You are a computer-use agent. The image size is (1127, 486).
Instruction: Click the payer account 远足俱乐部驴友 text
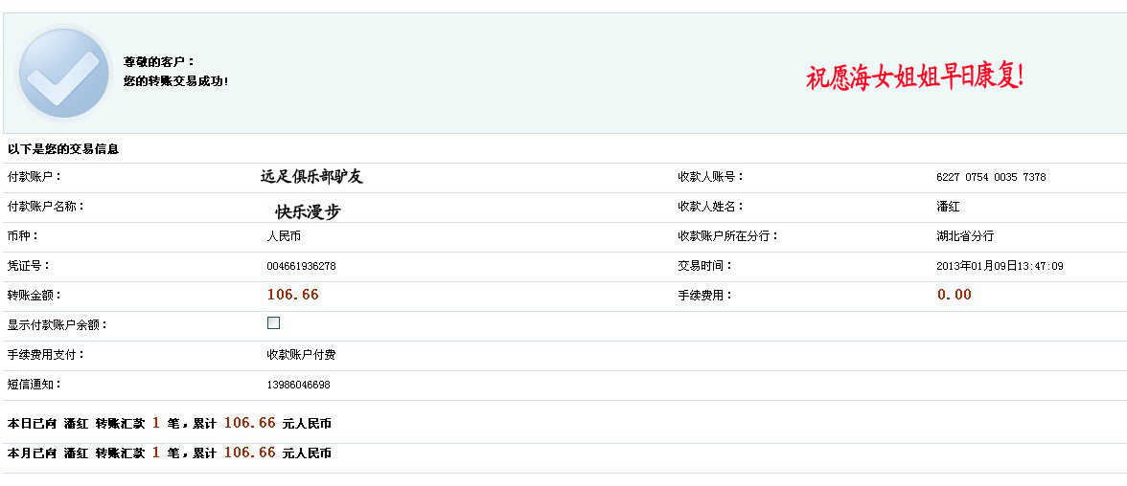[x=312, y=177]
